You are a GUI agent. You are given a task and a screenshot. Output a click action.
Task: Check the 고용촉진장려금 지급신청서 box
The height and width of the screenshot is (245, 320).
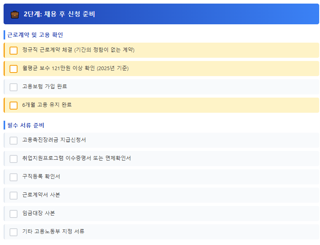click(14, 141)
